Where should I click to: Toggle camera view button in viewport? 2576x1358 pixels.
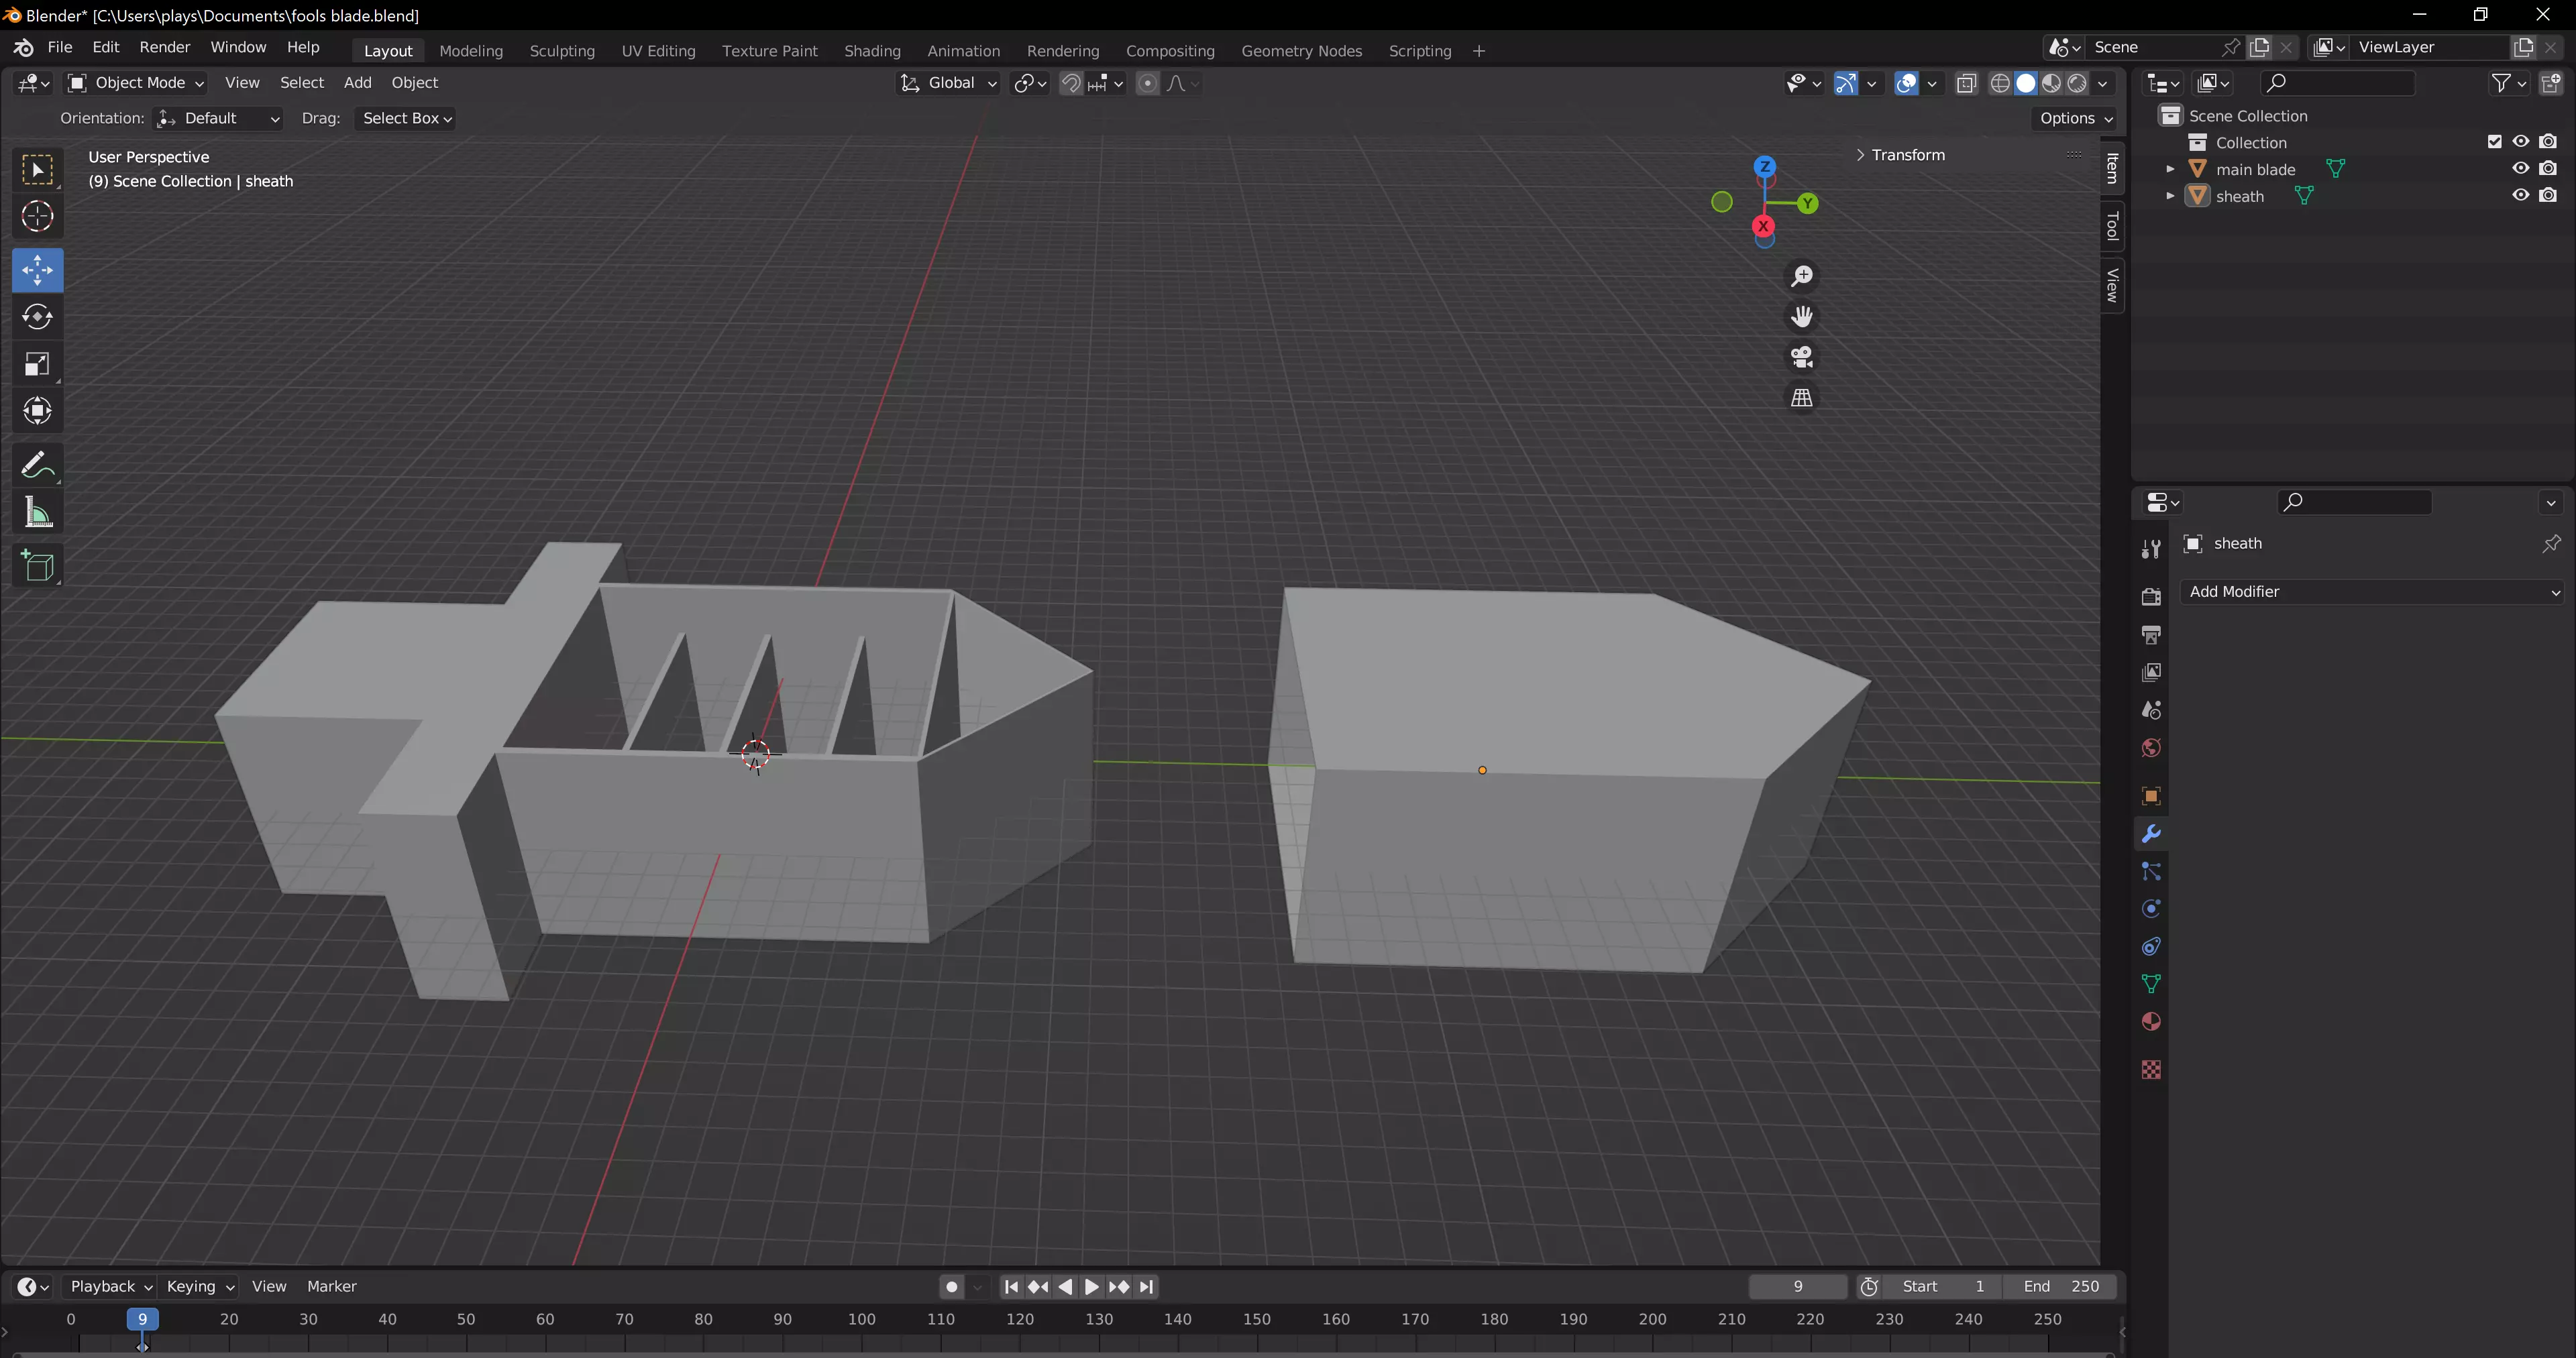tap(1801, 357)
